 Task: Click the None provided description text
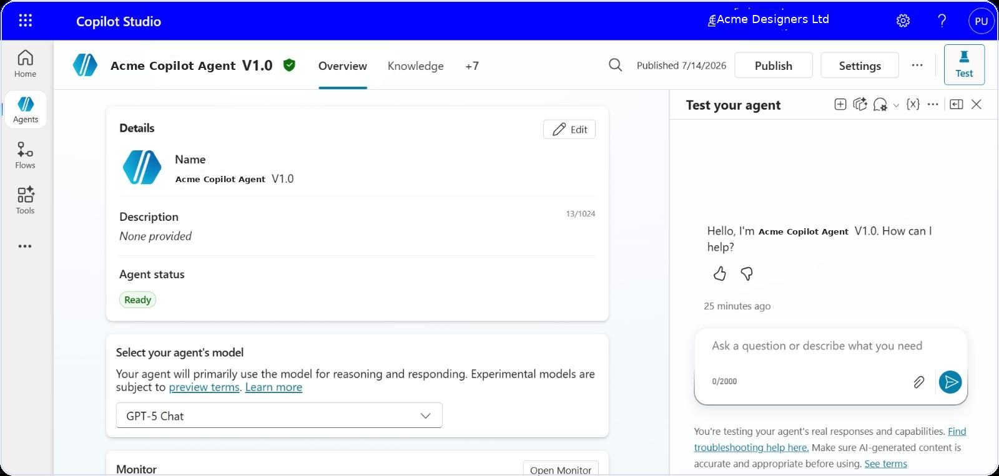[x=155, y=236]
